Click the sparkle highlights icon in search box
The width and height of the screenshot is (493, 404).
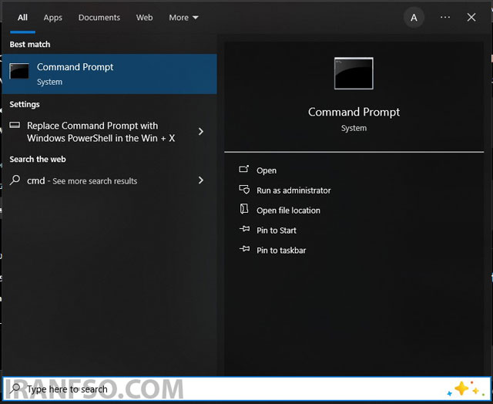tap(464, 389)
